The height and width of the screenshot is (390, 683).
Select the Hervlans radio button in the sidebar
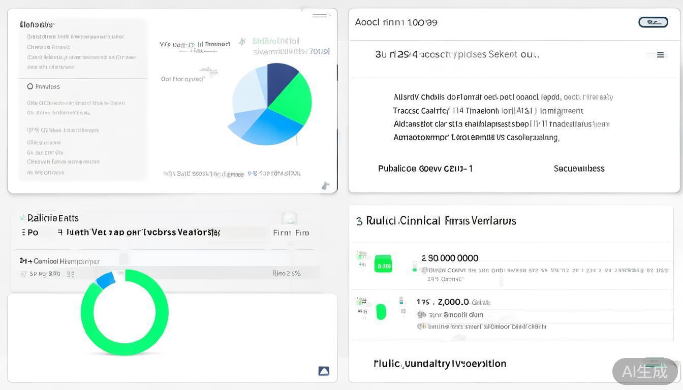[x=30, y=86]
